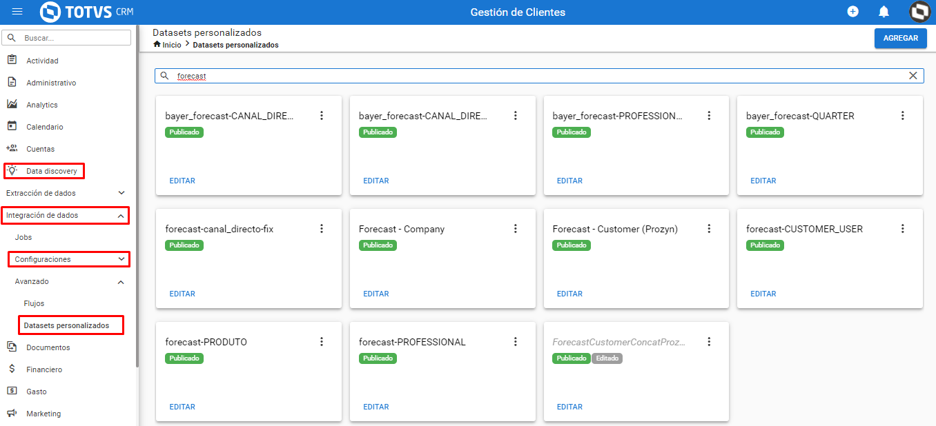Click EDITAR on forecast-CUSTOMER_USER card

point(763,294)
